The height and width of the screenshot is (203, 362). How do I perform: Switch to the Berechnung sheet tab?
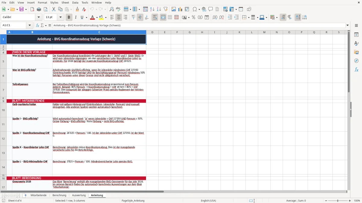pyautogui.click(x=59, y=195)
